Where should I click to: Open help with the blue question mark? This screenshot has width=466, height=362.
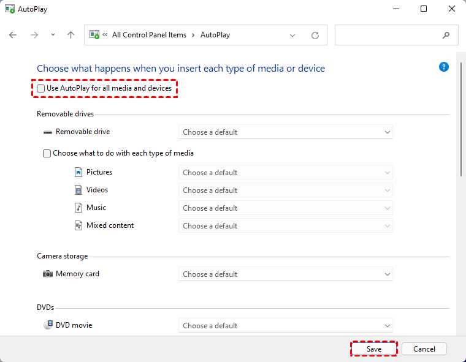click(444, 67)
